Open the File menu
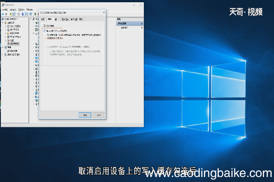 pos(5,10)
